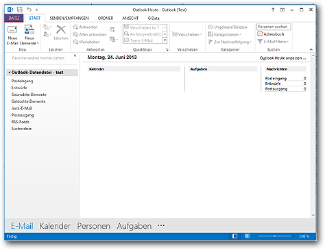Click the Outlook logo icon
Screen dimensions: 325x250
10,10
